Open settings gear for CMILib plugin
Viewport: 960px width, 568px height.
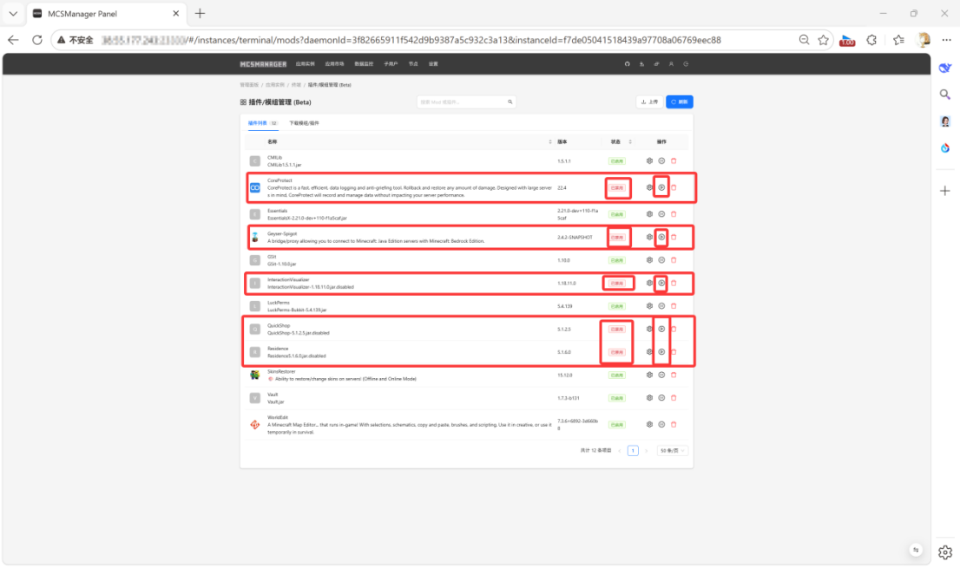(x=649, y=160)
